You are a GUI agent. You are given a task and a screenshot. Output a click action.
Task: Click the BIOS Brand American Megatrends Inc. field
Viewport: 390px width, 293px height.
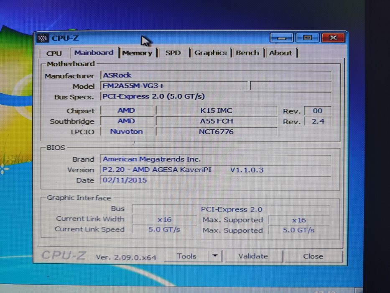click(216, 159)
